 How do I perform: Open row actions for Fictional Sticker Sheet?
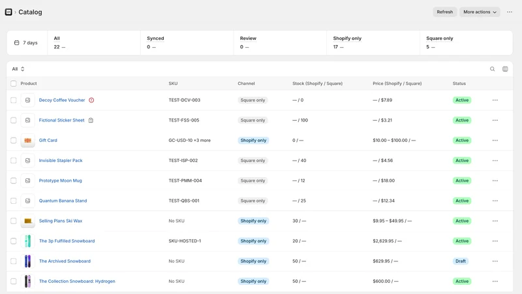tap(495, 120)
